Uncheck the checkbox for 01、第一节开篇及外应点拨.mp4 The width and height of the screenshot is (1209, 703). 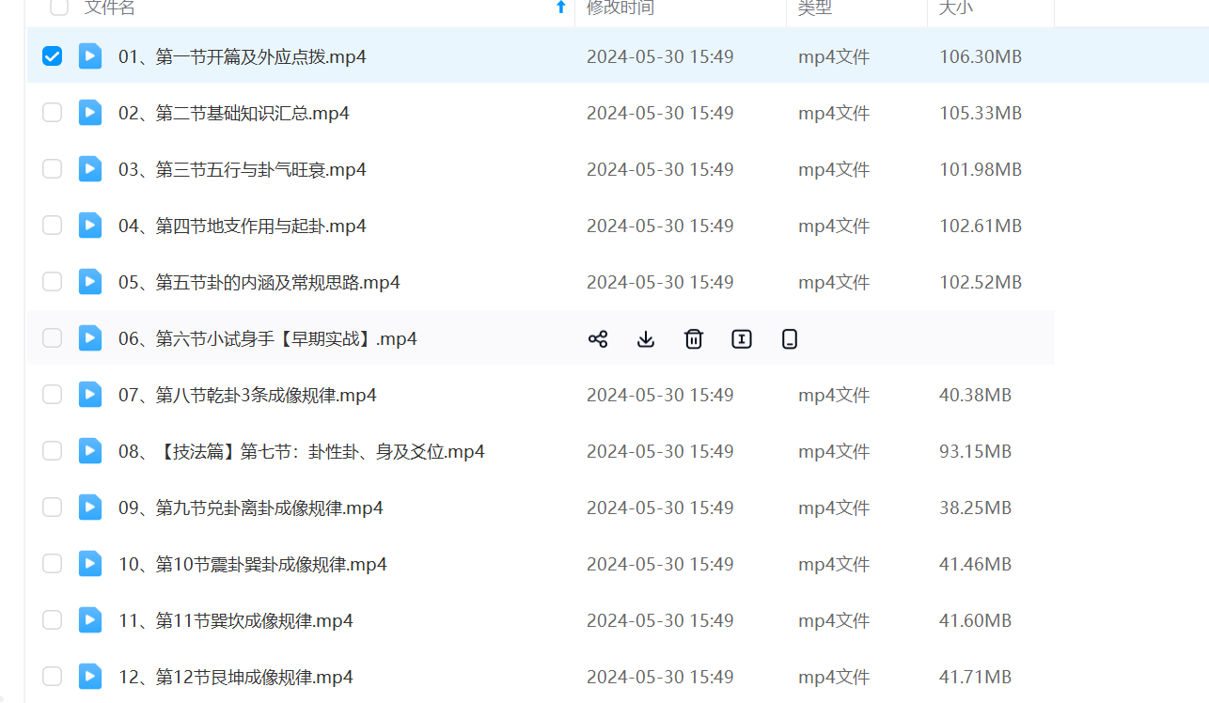click(x=53, y=56)
